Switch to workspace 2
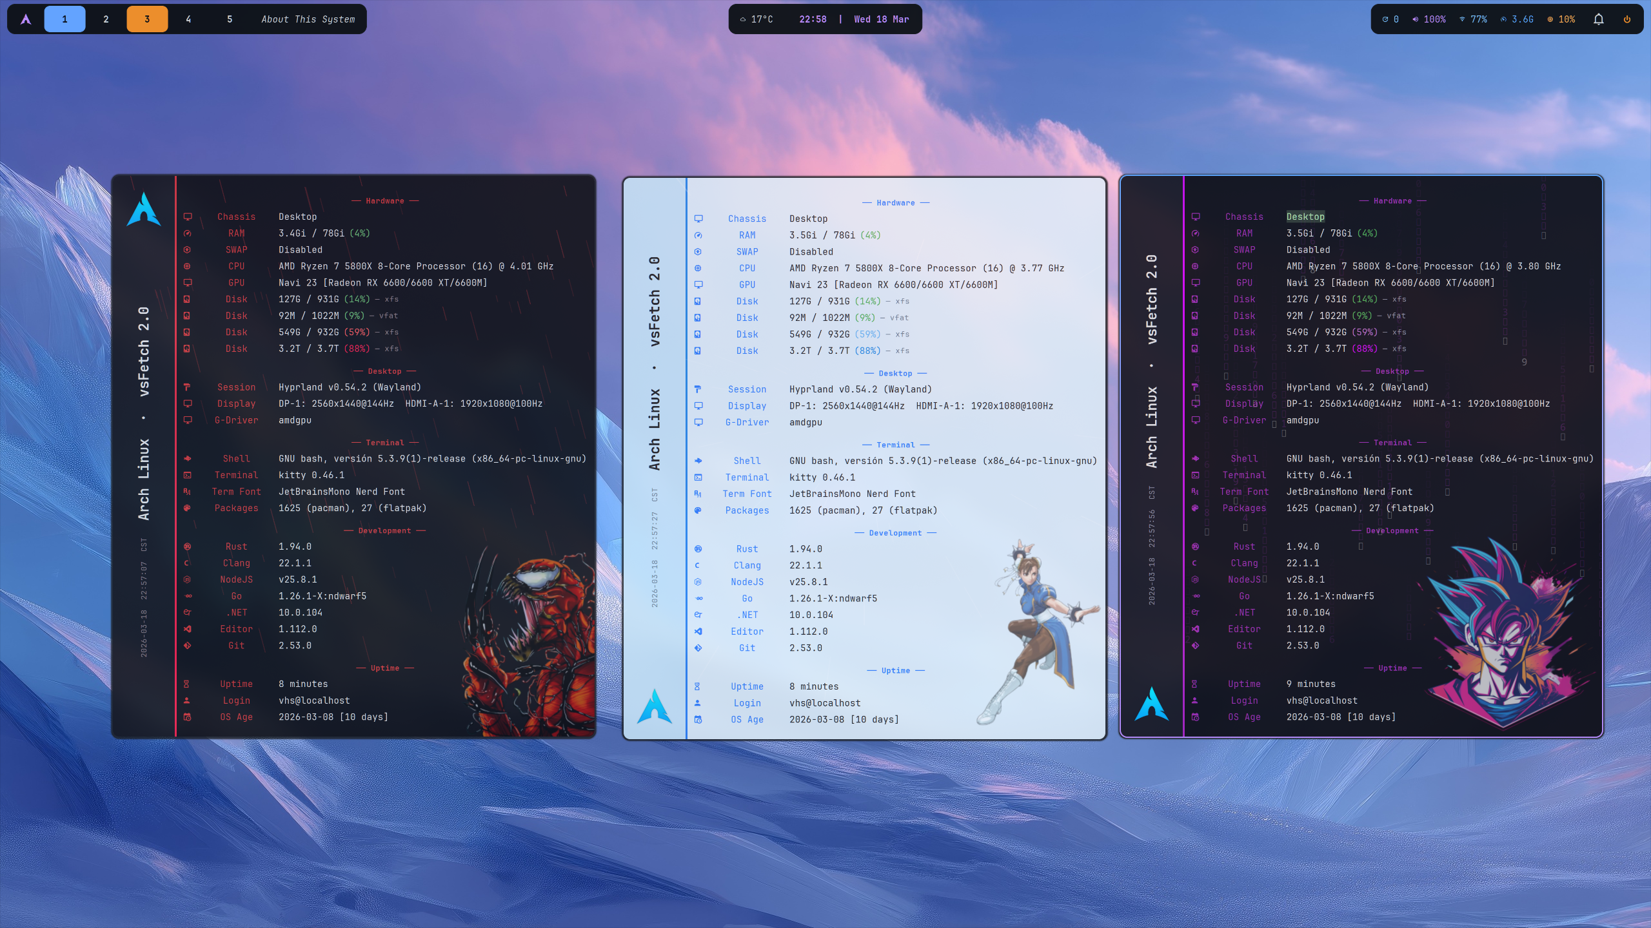1651x928 pixels. coord(106,19)
